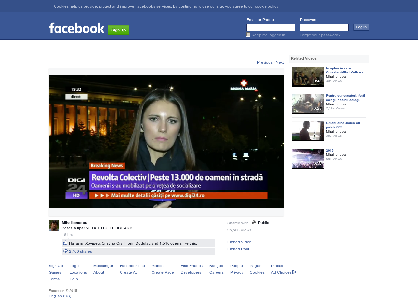Open Terms footer link
Image resolution: width=418 pixels, height=305 pixels.
(54, 279)
